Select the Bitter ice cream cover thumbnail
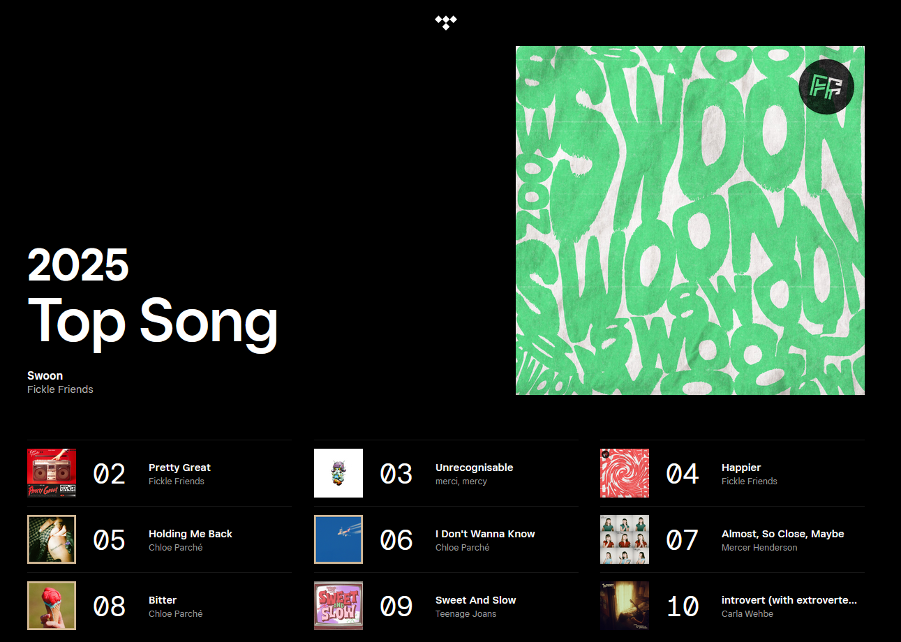 coord(52,606)
